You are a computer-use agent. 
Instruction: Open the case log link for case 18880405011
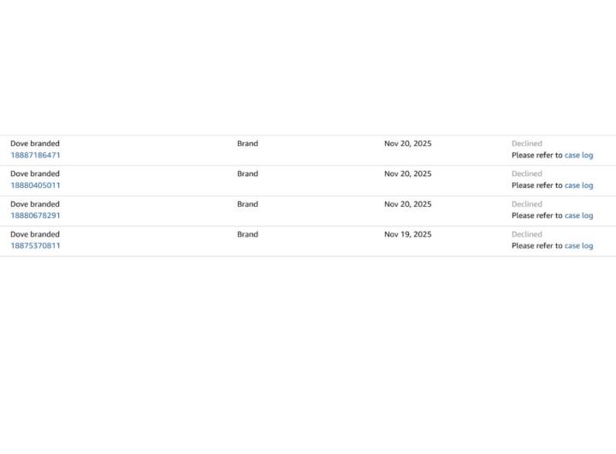click(x=578, y=186)
